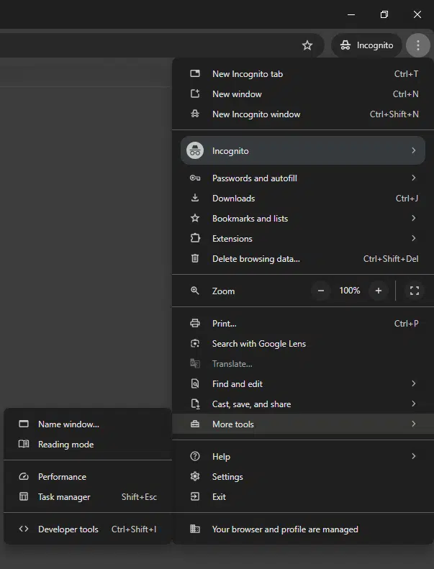Select Reading mode in the submenu

pyautogui.click(x=65, y=445)
